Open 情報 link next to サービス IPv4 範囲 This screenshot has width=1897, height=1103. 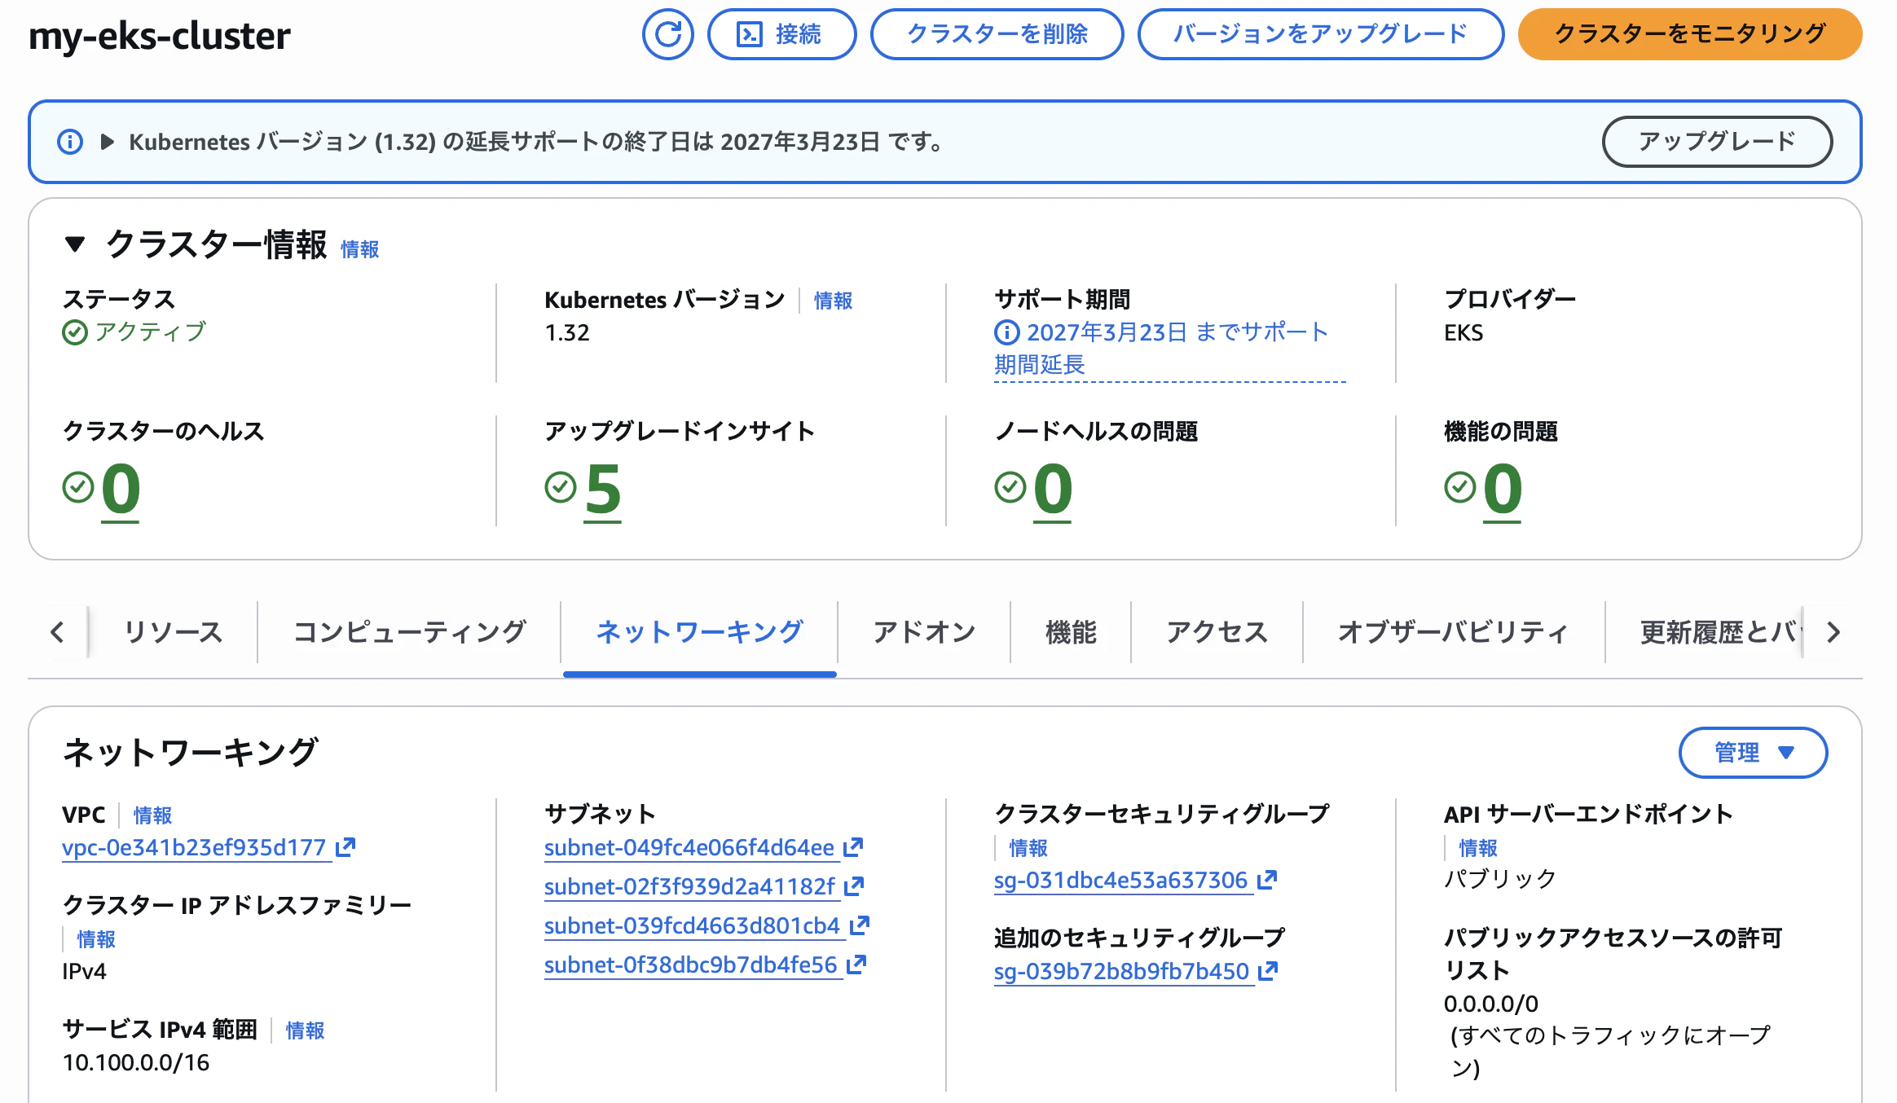pyautogui.click(x=305, y=1030)
